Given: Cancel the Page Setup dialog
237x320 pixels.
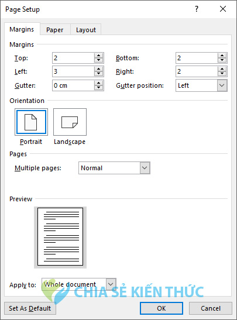Looking at the screenshot, I should (211, 308).
